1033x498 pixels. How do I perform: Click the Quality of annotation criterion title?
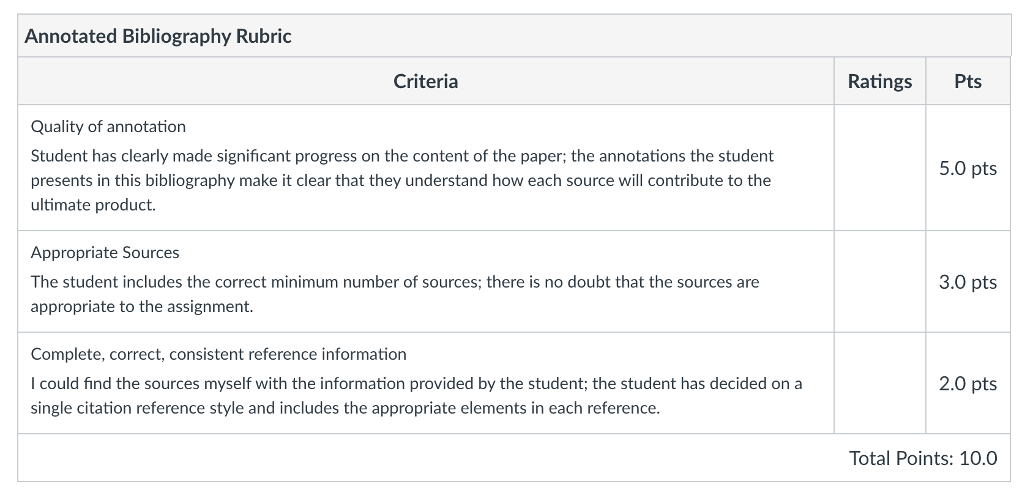pos(108,127)
